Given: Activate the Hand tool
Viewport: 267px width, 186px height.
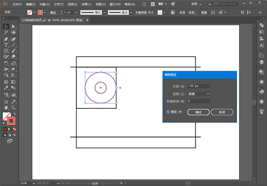Looking at the screenshot, I should tap(6, 107).
